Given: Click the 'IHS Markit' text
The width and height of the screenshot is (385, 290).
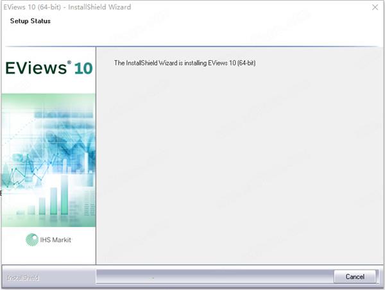Looking at the screenshot, I should [55, 240].
